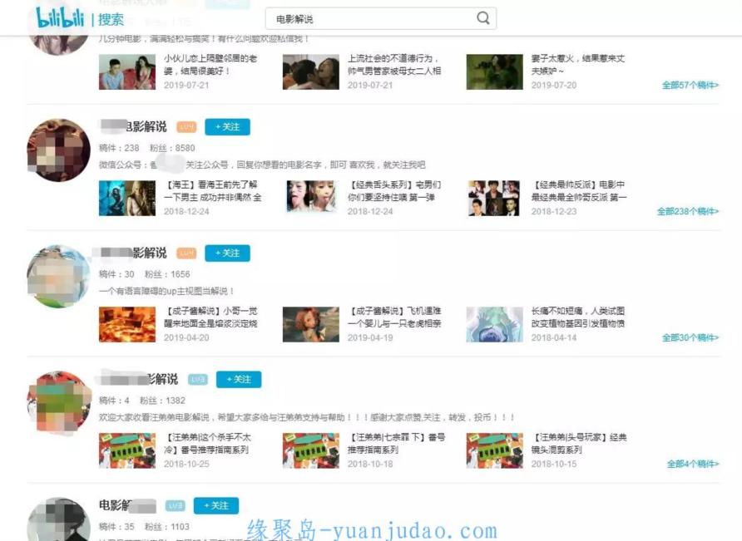Open the 妻子太惹火 video thumbnail
Viewport: 742px width, 541px height.
click(x=494, y=71)
